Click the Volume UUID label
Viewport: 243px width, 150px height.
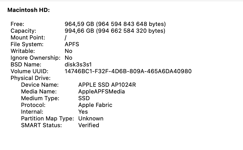coord(29,71)
